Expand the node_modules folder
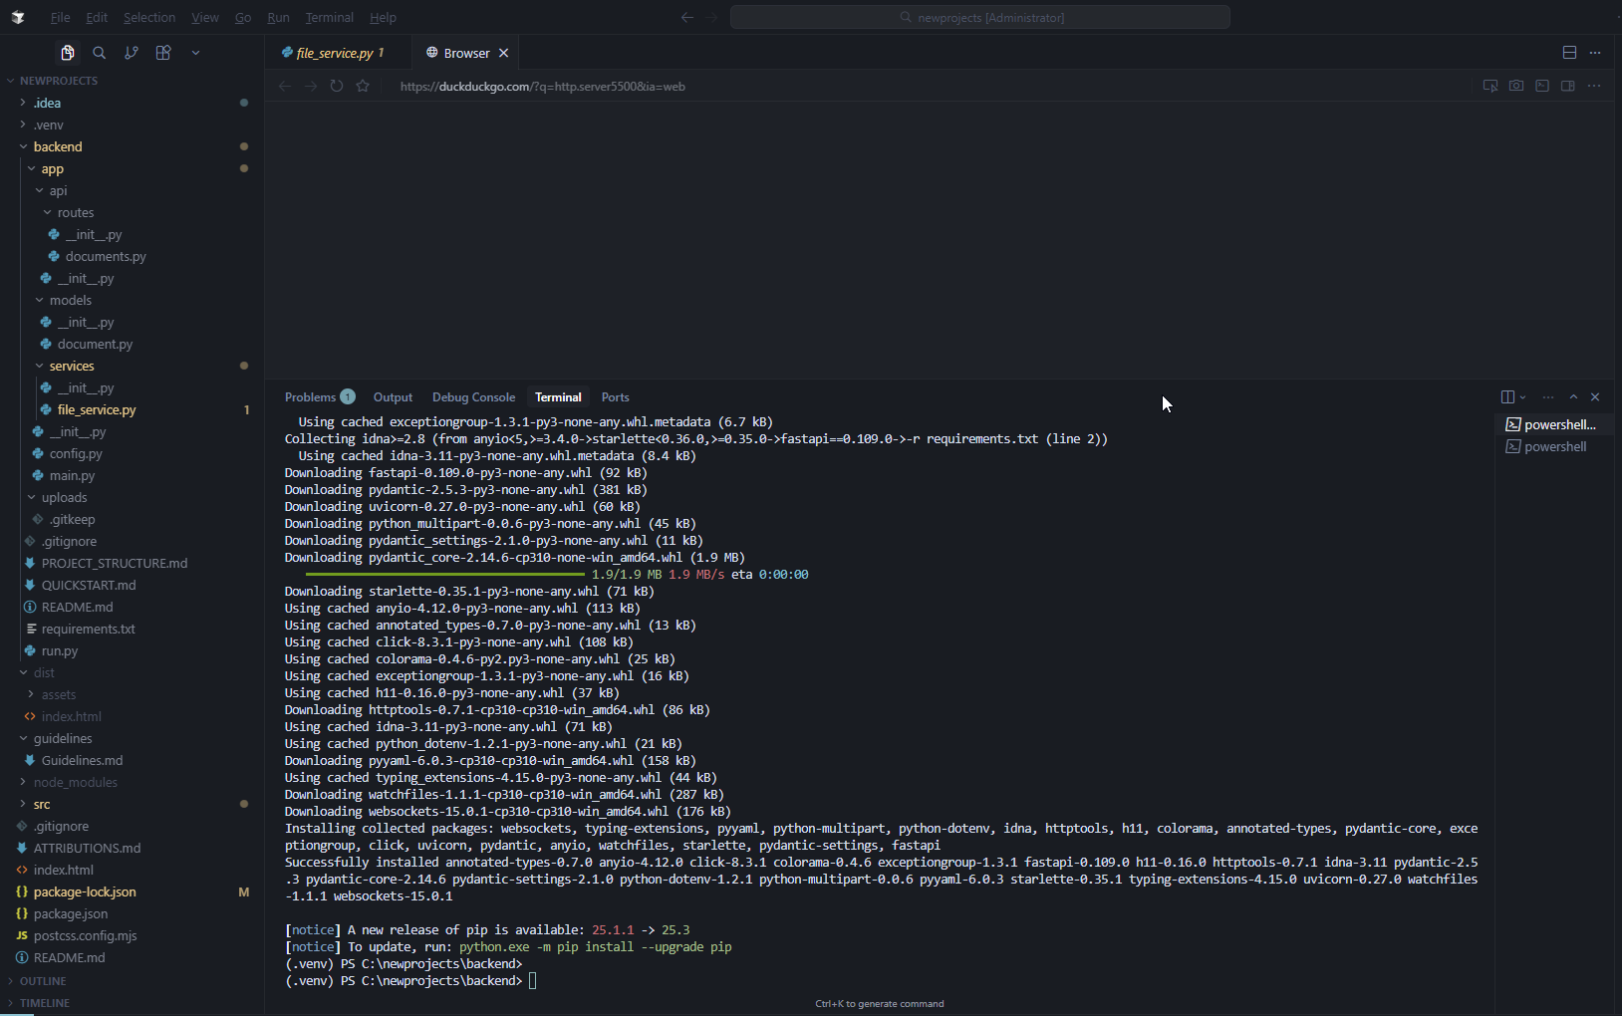The height and width of the screenshot is (1016, 1622). coord(76,782)
